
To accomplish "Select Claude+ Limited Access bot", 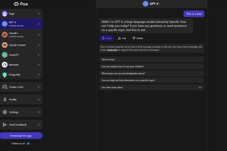I will [21, 35].
